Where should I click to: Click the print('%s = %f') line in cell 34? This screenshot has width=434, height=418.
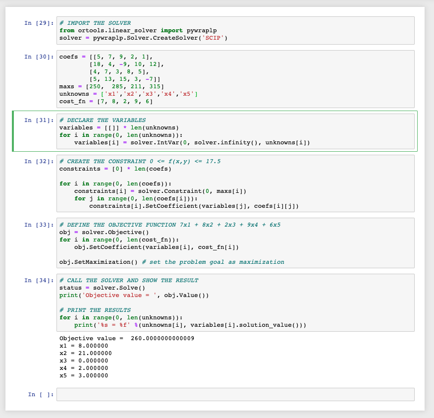pyautogui.click(x=190, y=325)
